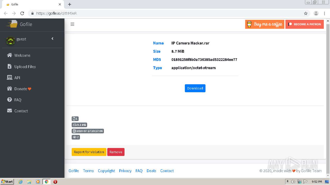
Task: Go back with browser back arrow
Action: [6, 13]
